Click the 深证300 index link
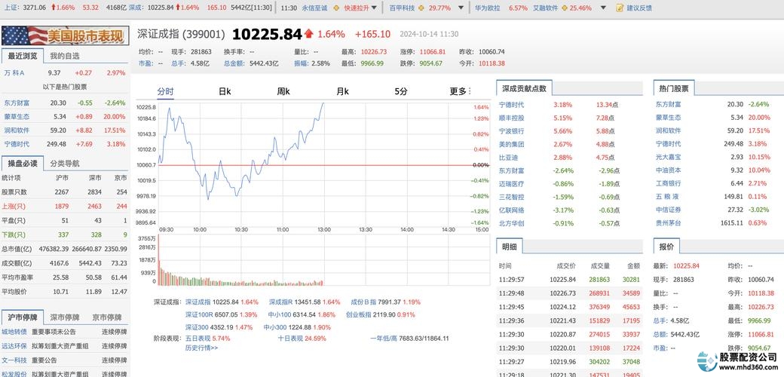The height and width of the screenshot is (377, 784). tap(197, 327)
